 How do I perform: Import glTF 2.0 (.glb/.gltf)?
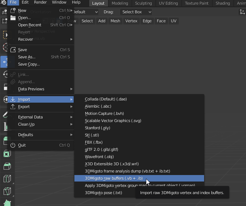pyautogui.click(x=139, y=149)
